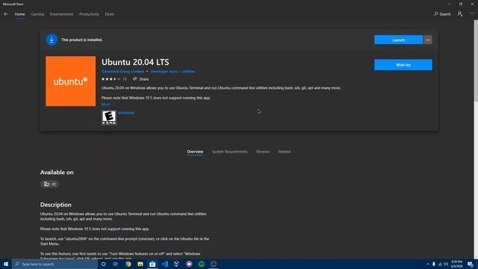Switch to the Entertainment tab

61,14
